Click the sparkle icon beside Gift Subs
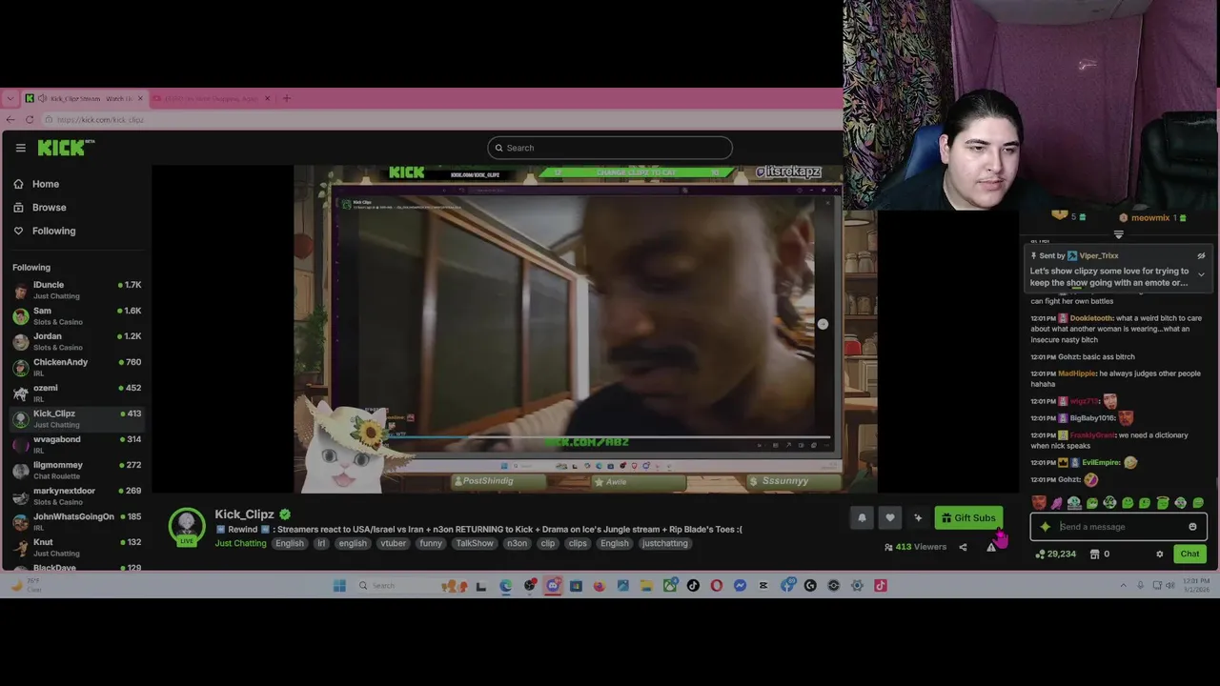Image resolution: width=1220 pixels, height=686 pixels. tap(918, 517)
